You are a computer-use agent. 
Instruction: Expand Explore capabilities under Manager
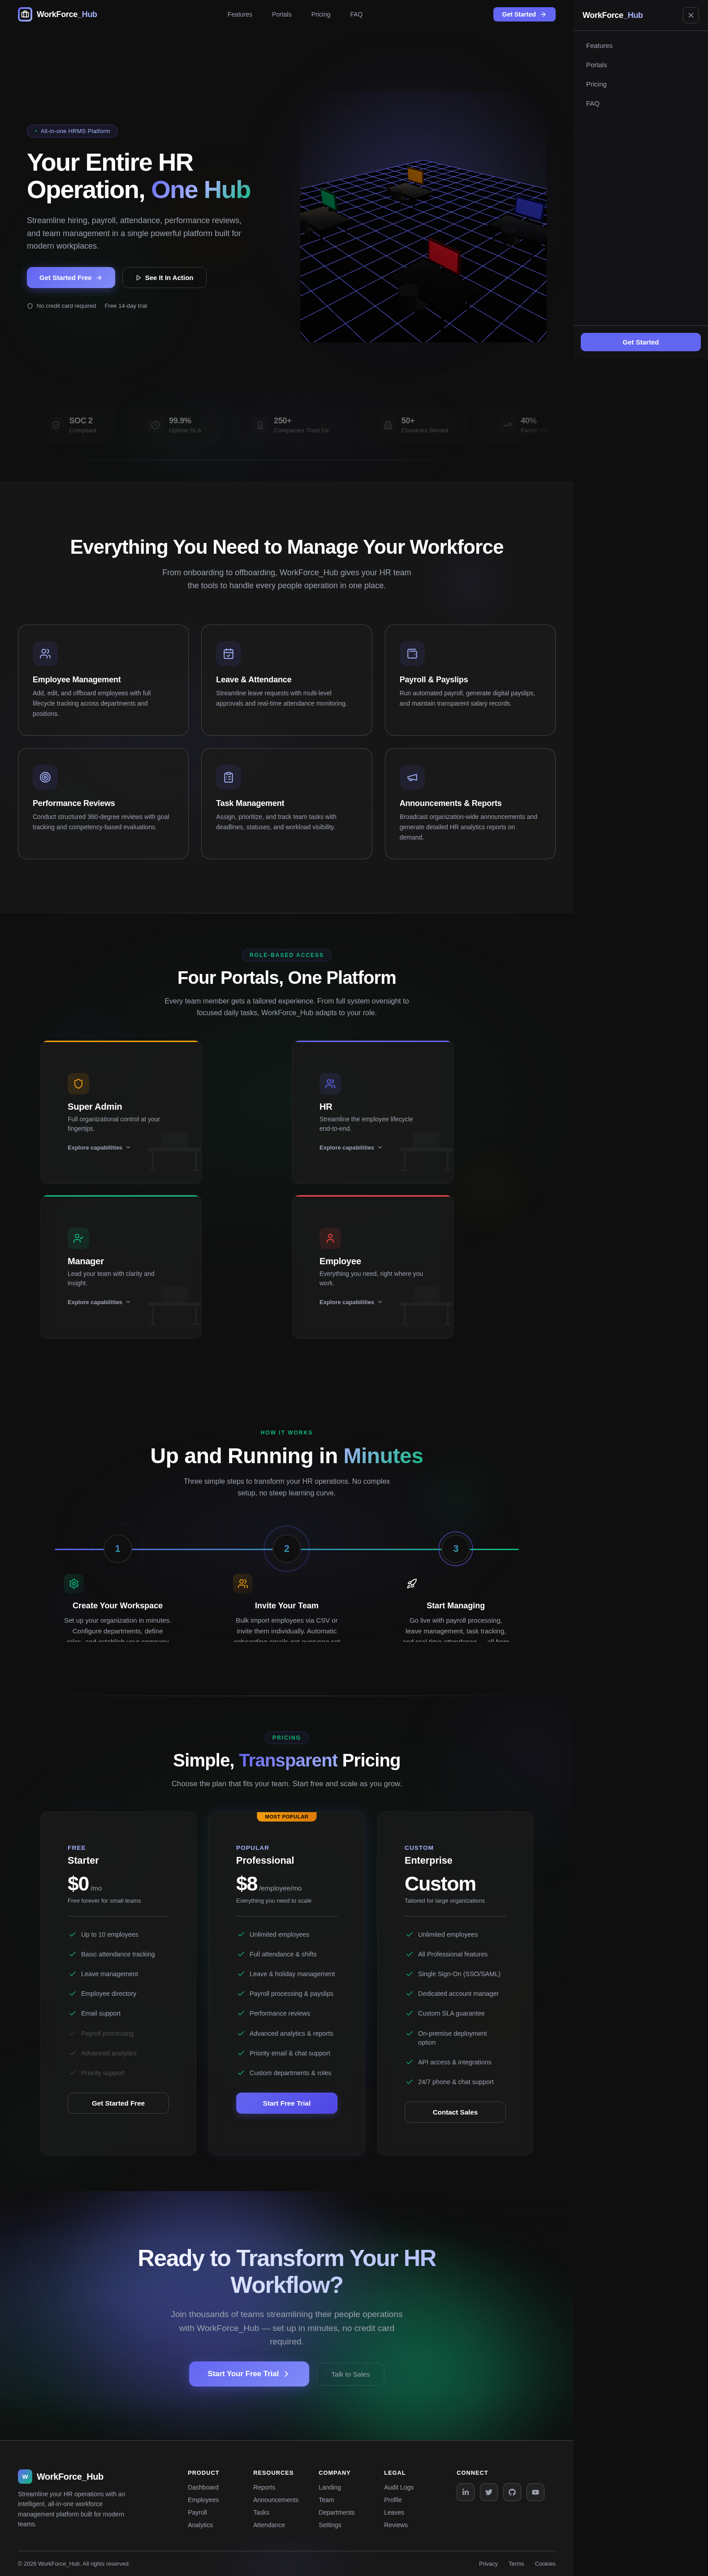[99, 1302]
